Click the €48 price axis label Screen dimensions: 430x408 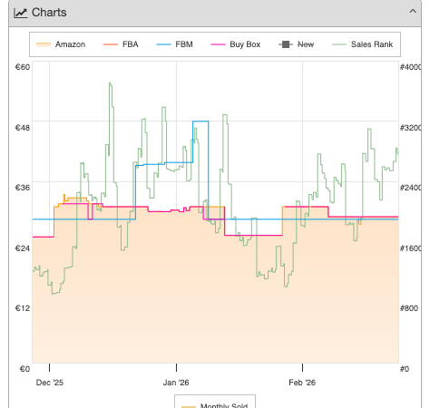pyautogui.click(x=23, y=128)
